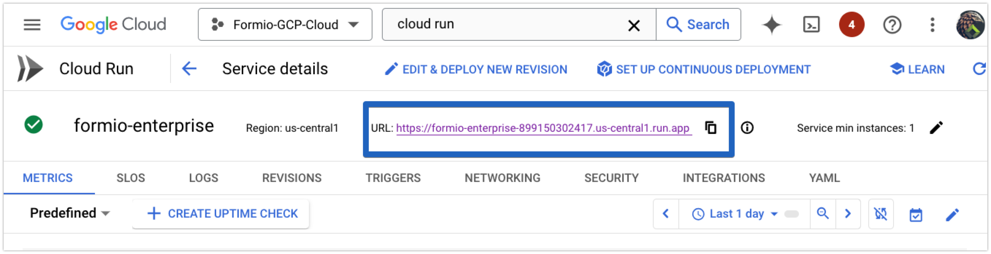This screenshot has height=254, width=991.
Task: Click the formio-enterprise service name
Action: tap(144, 126)
